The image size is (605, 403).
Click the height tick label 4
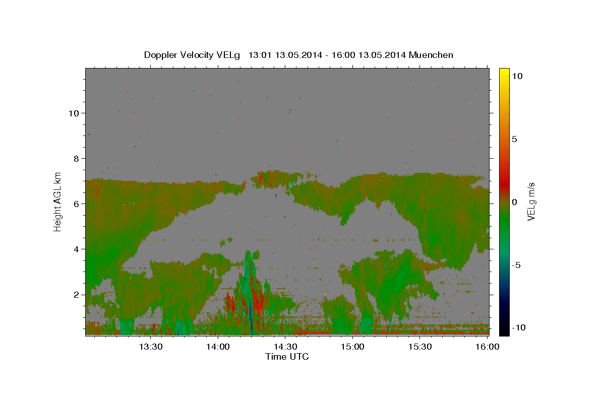coord(77,249)
